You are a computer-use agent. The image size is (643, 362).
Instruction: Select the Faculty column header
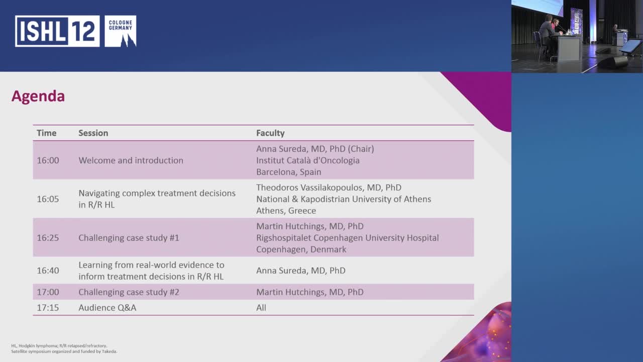271,133
